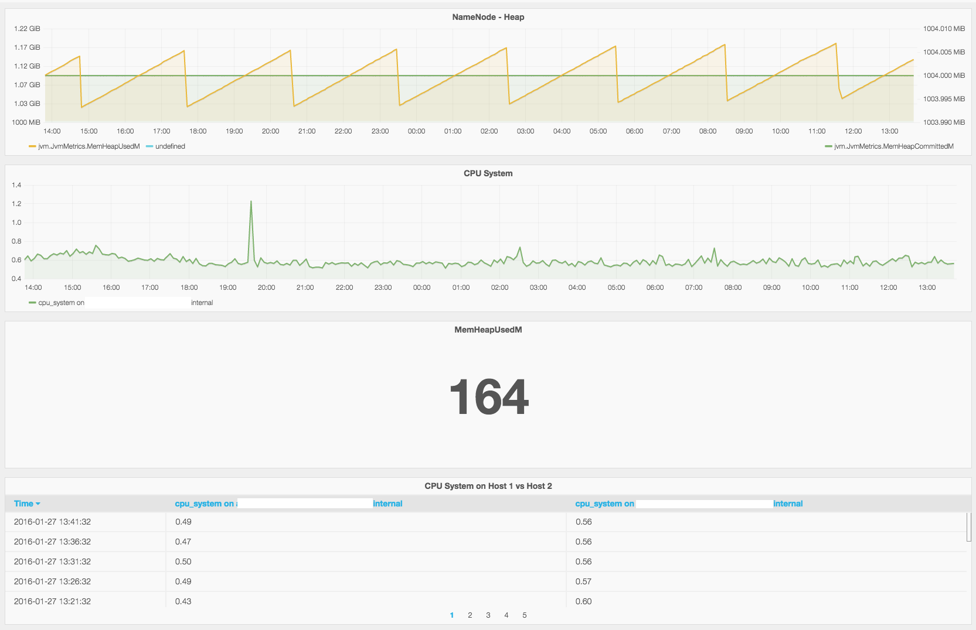Go to page 2 of the table

point(470,615)
